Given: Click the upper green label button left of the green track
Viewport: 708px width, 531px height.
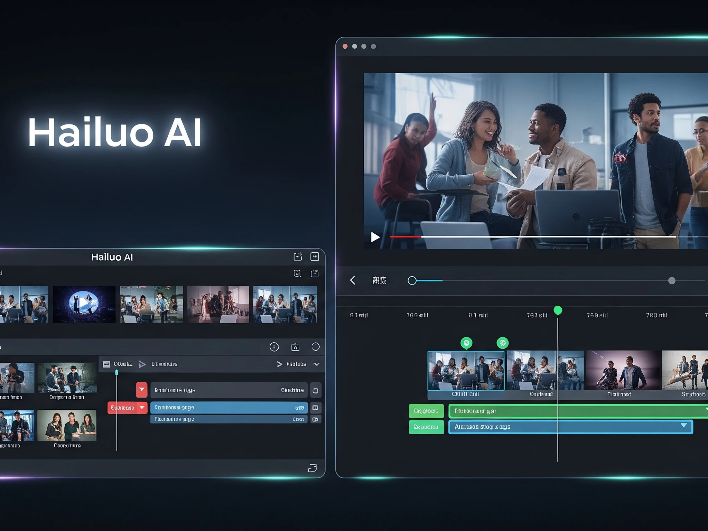Looking at the screenshot, I should point(426,411).
